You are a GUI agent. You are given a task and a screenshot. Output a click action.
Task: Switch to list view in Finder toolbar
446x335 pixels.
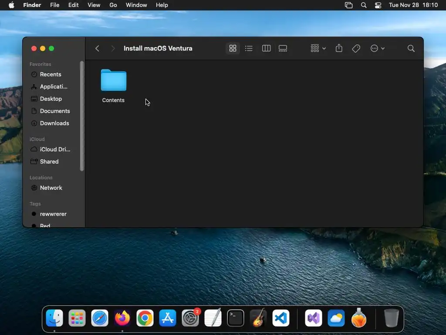[249, 48]
